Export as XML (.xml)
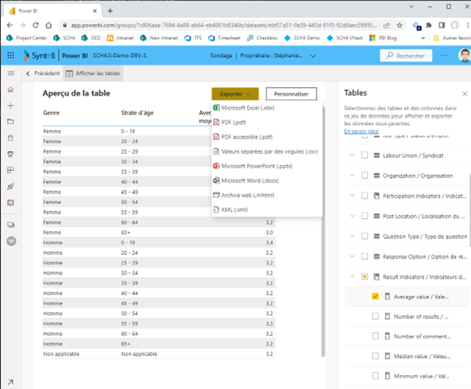 pos(267,209)
